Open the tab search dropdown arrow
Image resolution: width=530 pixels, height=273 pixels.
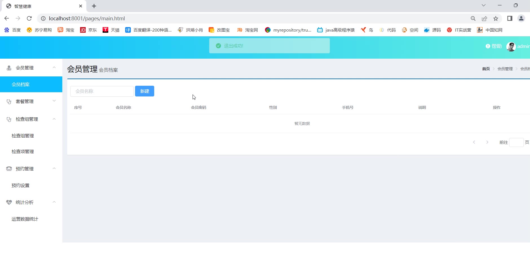483,5
